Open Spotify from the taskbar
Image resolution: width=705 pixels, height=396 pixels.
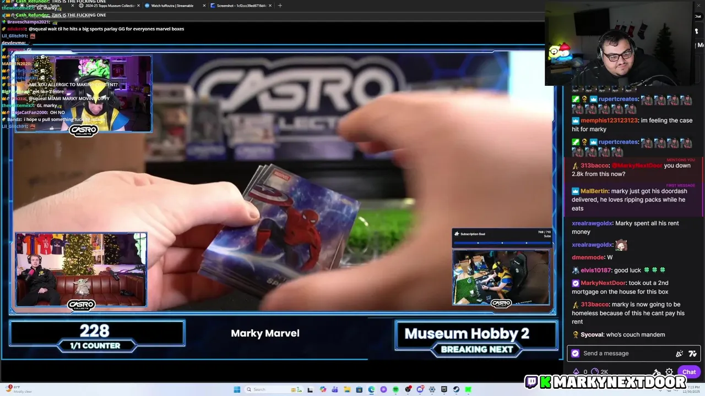(x=395, y=389)
